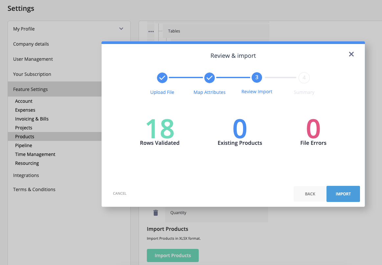This screenshot has width=382, height=265.
Task: Select Time Management setting
Action: (x=35, y=154)
